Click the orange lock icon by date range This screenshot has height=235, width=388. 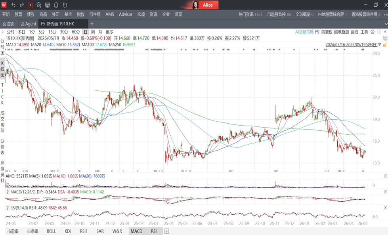[384, 45]
